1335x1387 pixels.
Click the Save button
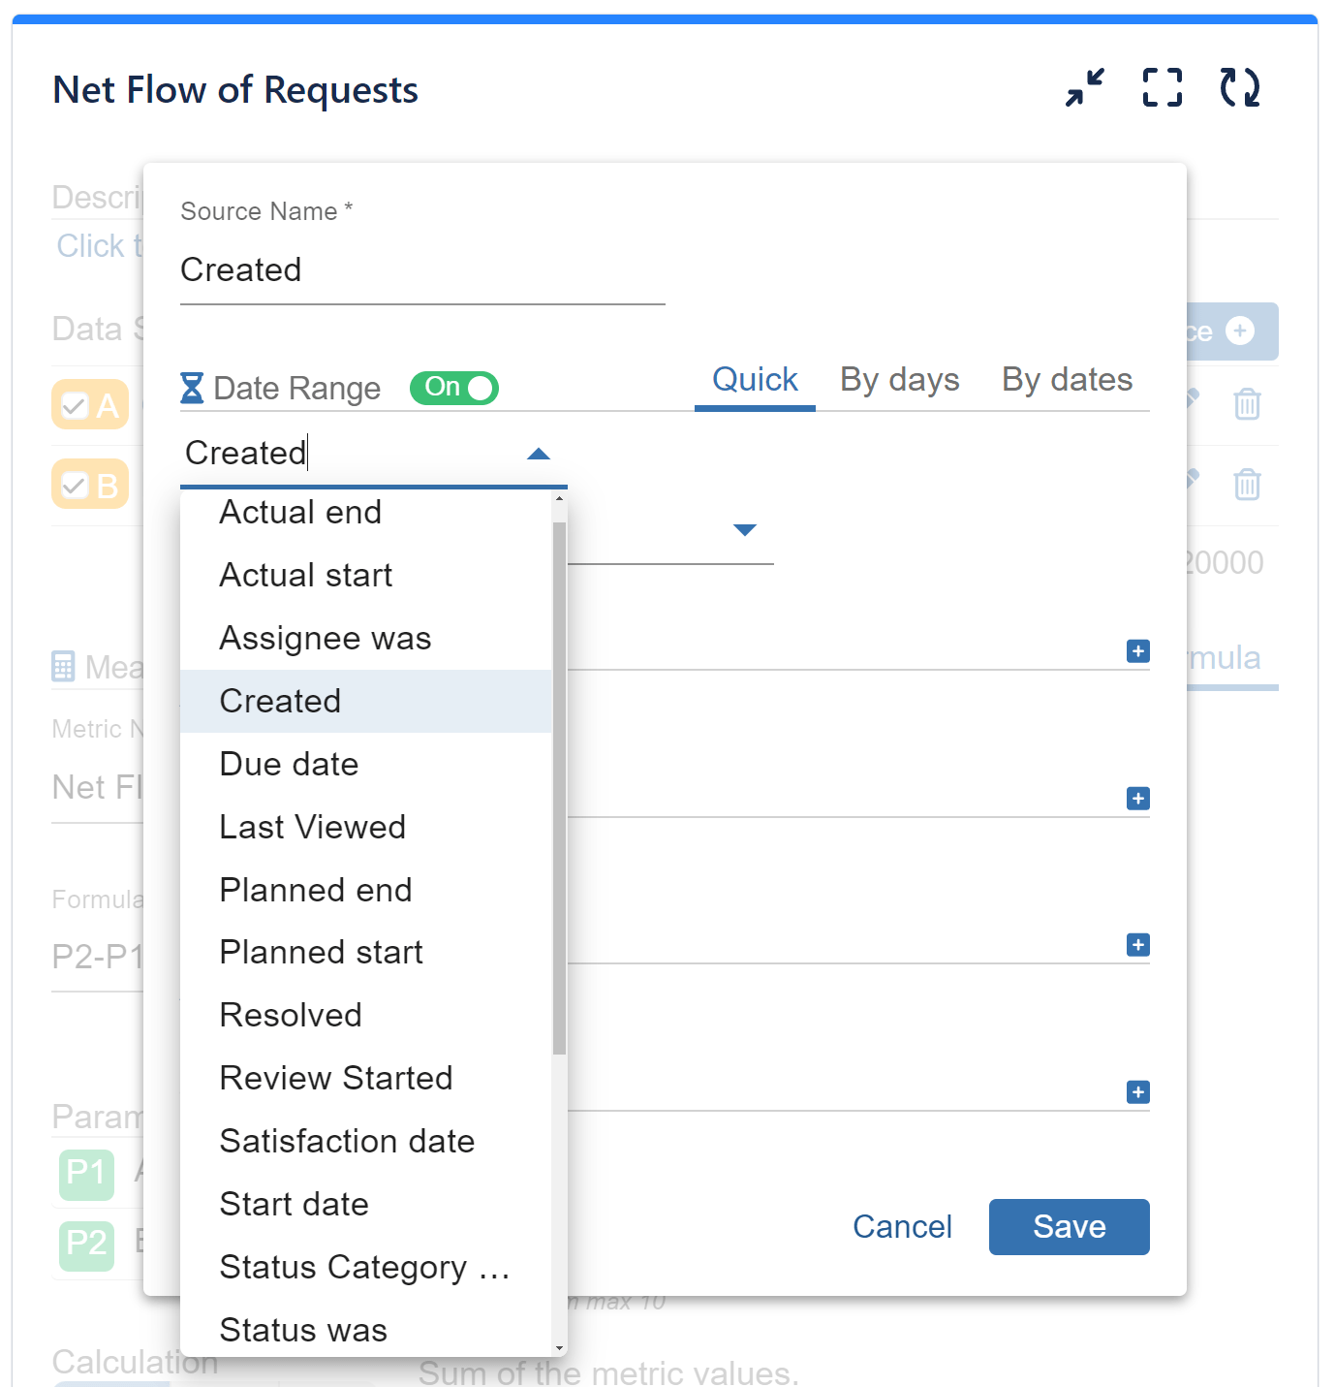tap(1069, 1226)
